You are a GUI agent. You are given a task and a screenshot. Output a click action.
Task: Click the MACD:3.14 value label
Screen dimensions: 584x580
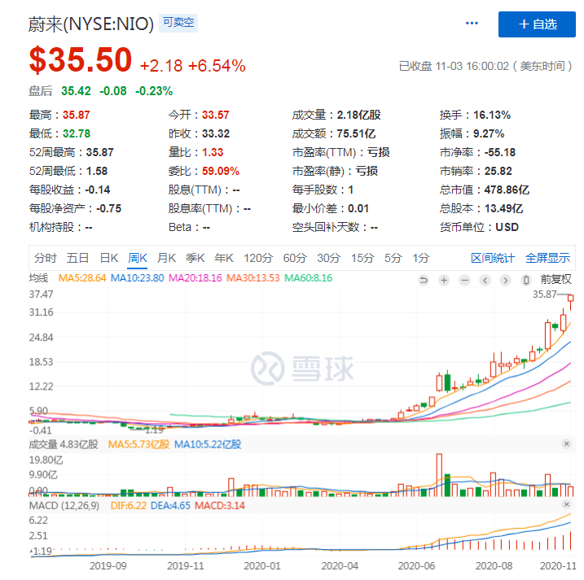(x=220, y=506)
